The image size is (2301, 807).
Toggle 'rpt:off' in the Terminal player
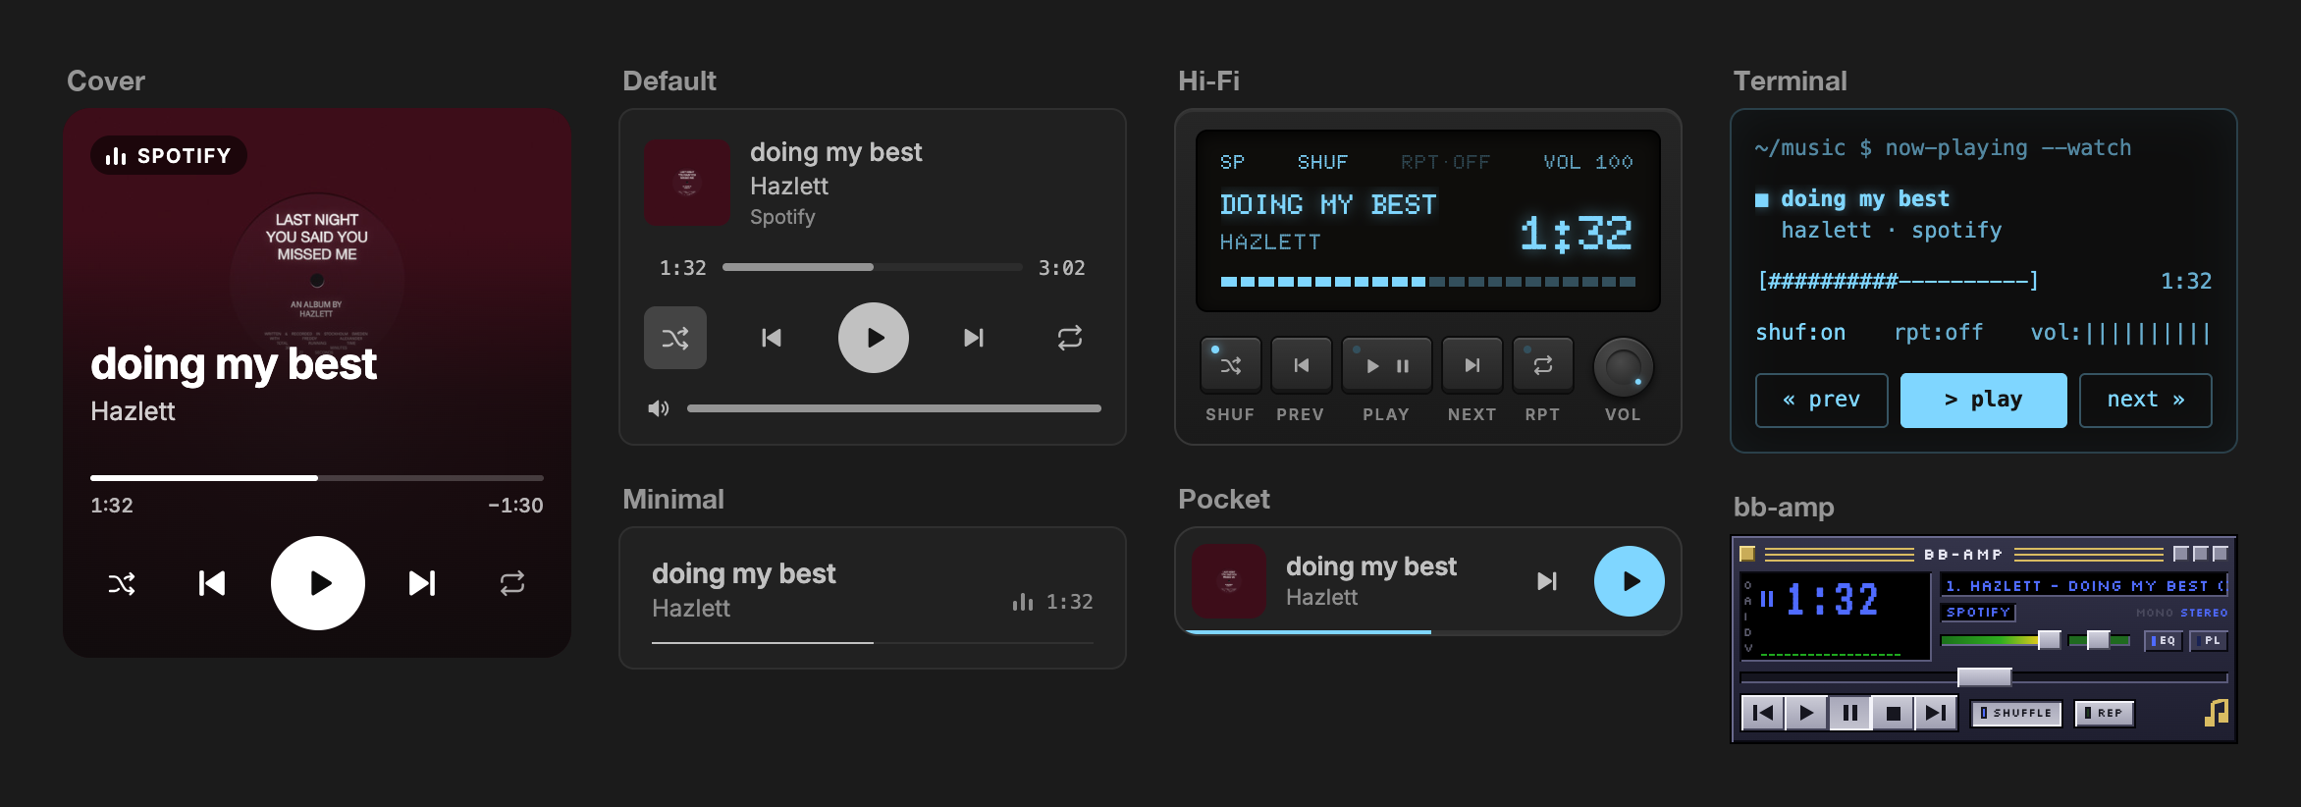(1939, 333)
